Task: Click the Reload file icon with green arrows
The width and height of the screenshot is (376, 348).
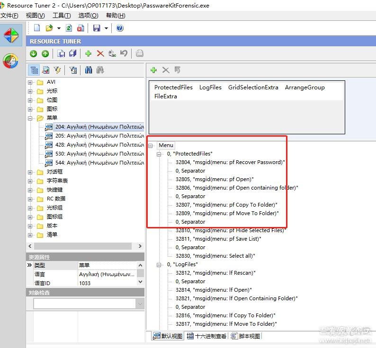Action: point(69,28)
